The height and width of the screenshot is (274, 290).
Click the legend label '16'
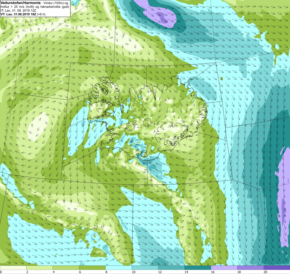point(213,272)
